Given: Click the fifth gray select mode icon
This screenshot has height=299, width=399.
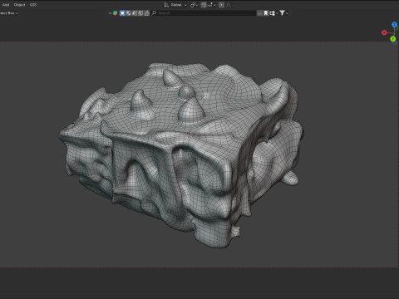Looking at the screenshot, I should (147, 13).
